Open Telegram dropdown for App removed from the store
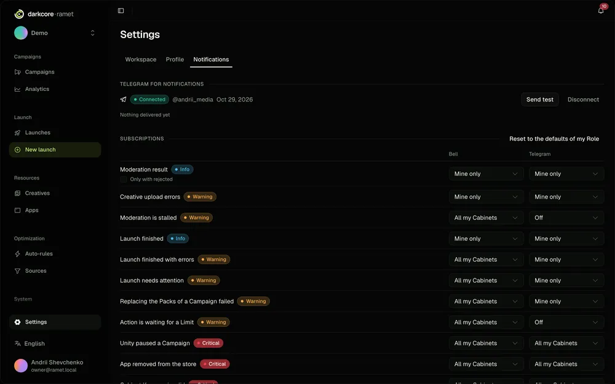 566,364
